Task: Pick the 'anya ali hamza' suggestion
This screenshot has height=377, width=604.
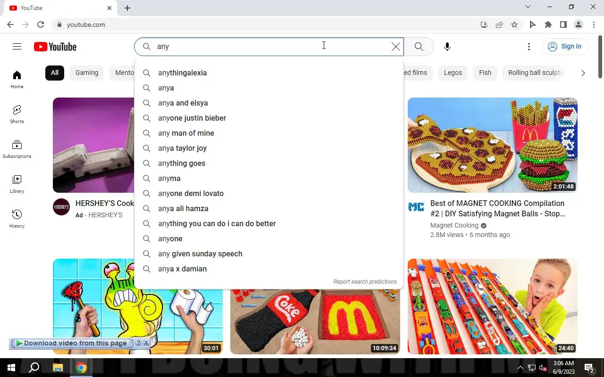Action: pyautogui.click(x=269, y=208)
